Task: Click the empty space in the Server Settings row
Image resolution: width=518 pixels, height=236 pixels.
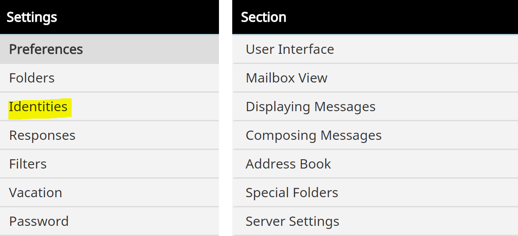Action: pos(429,221)
